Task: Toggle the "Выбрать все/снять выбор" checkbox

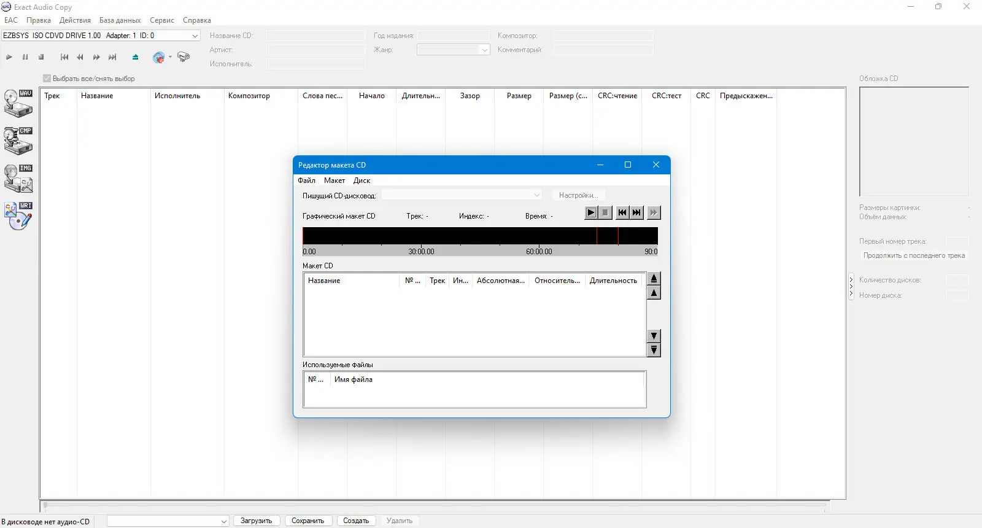Action: [47, 79]
